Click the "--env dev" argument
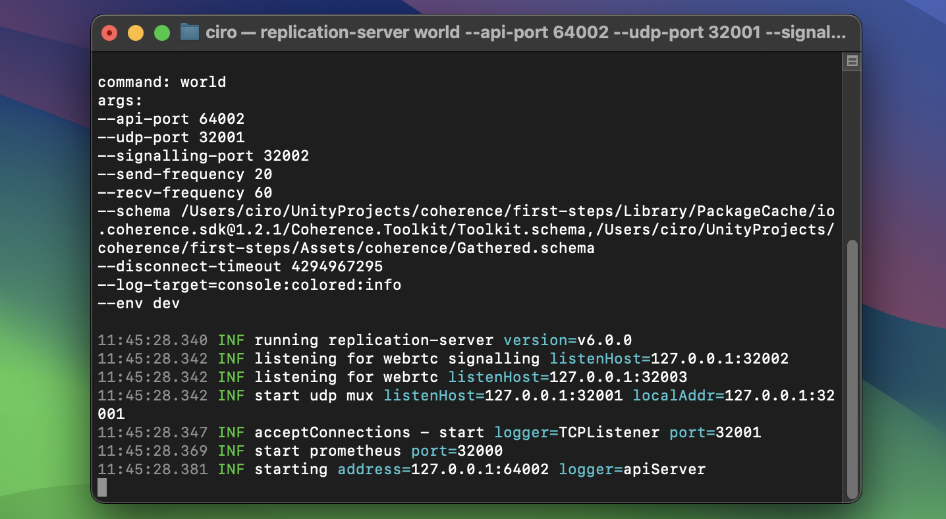946x519 pixels. (x=139, y=304)
